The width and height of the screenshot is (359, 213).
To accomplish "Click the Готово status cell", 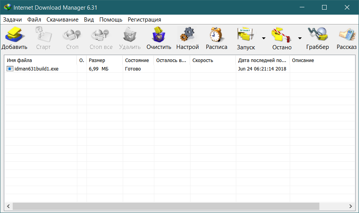I will [133, 69].
